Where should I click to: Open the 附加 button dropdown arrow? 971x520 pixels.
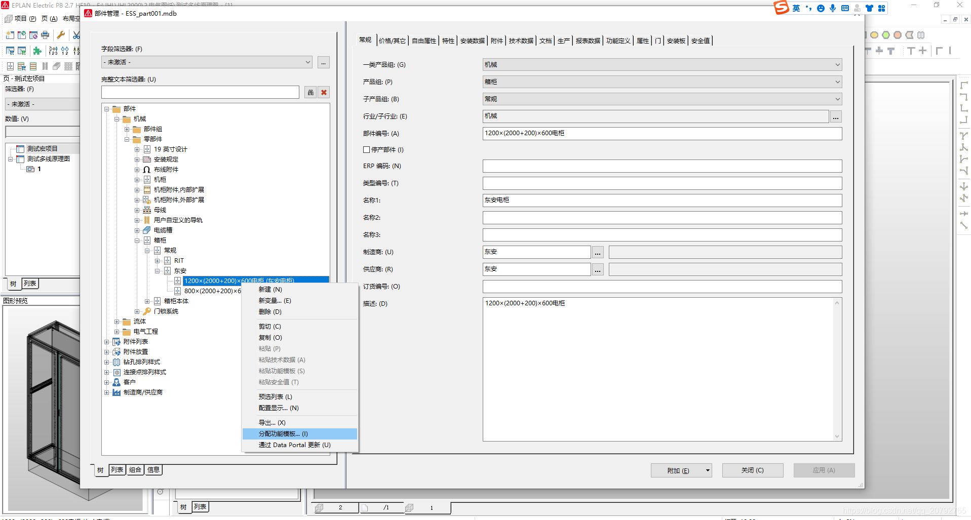[708, 471]
